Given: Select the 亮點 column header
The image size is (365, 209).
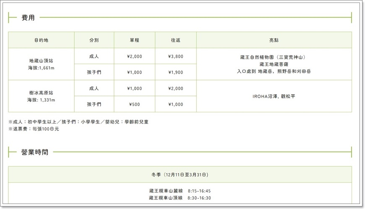Looking at the screenshot, I should (x=274, y=40).
